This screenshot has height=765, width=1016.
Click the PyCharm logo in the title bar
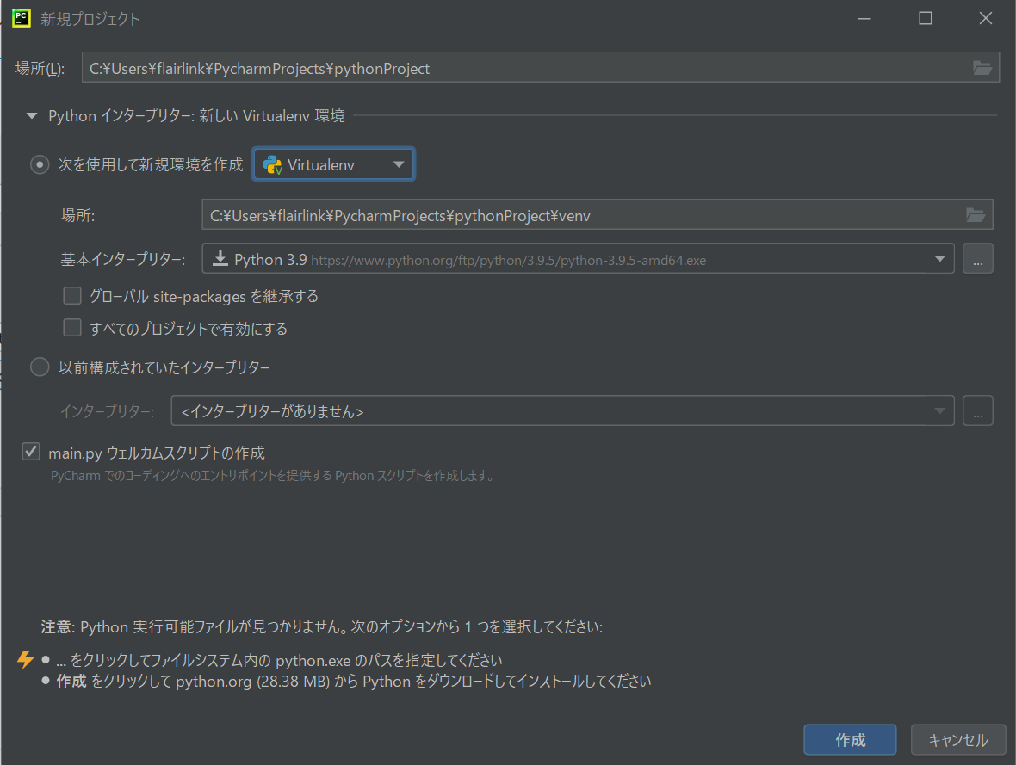coord(22,18)
